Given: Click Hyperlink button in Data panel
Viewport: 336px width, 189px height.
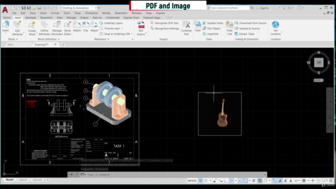Looking at the screenshot, I should click(x=211, y=34).
